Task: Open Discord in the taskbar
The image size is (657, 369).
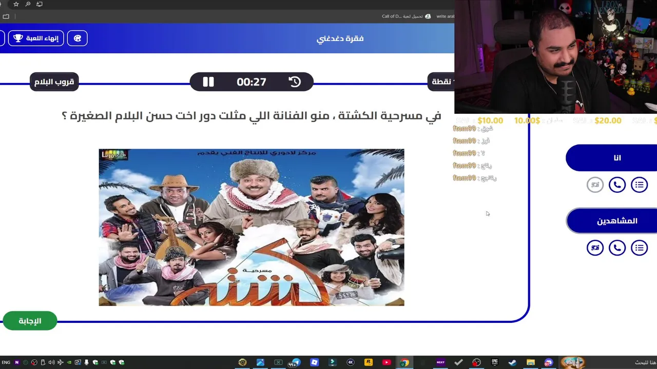Action: [548, 362]
